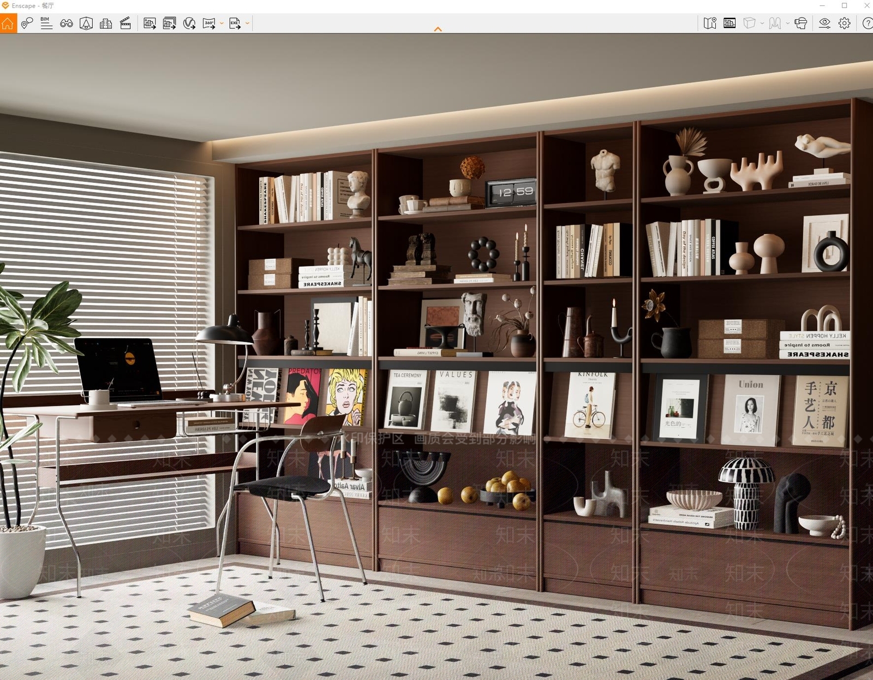Click the 360 panorama export button
The image size is (873, 680).
coord(209,23)
